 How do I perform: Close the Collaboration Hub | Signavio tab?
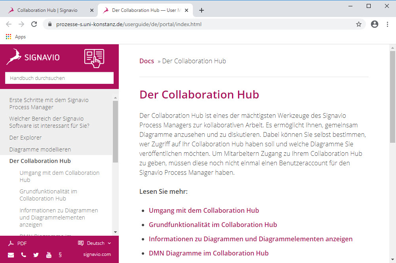(92, 10)
